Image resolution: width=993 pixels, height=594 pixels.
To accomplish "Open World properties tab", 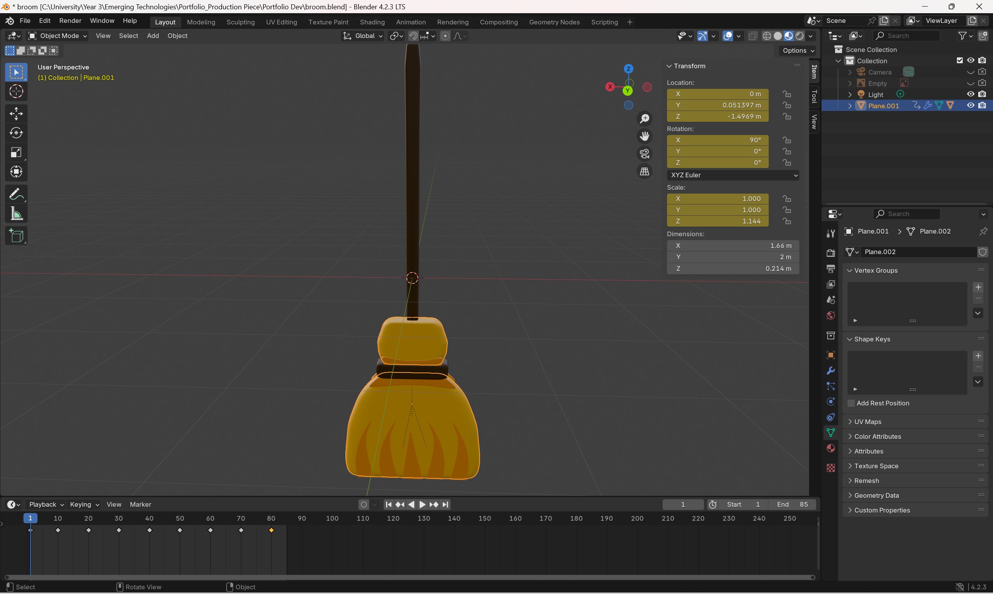I will click(830, 316).
